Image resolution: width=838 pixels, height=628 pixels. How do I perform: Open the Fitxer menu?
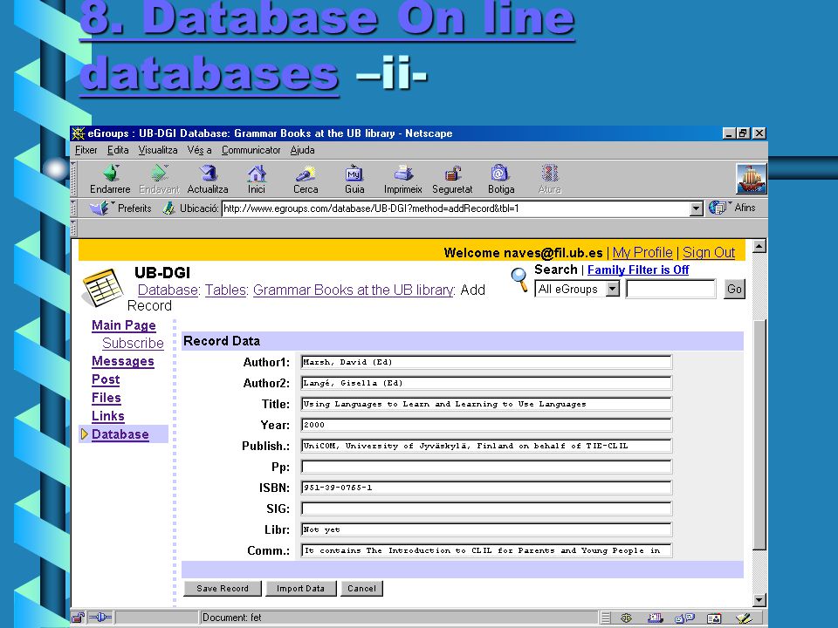[86, 150]
